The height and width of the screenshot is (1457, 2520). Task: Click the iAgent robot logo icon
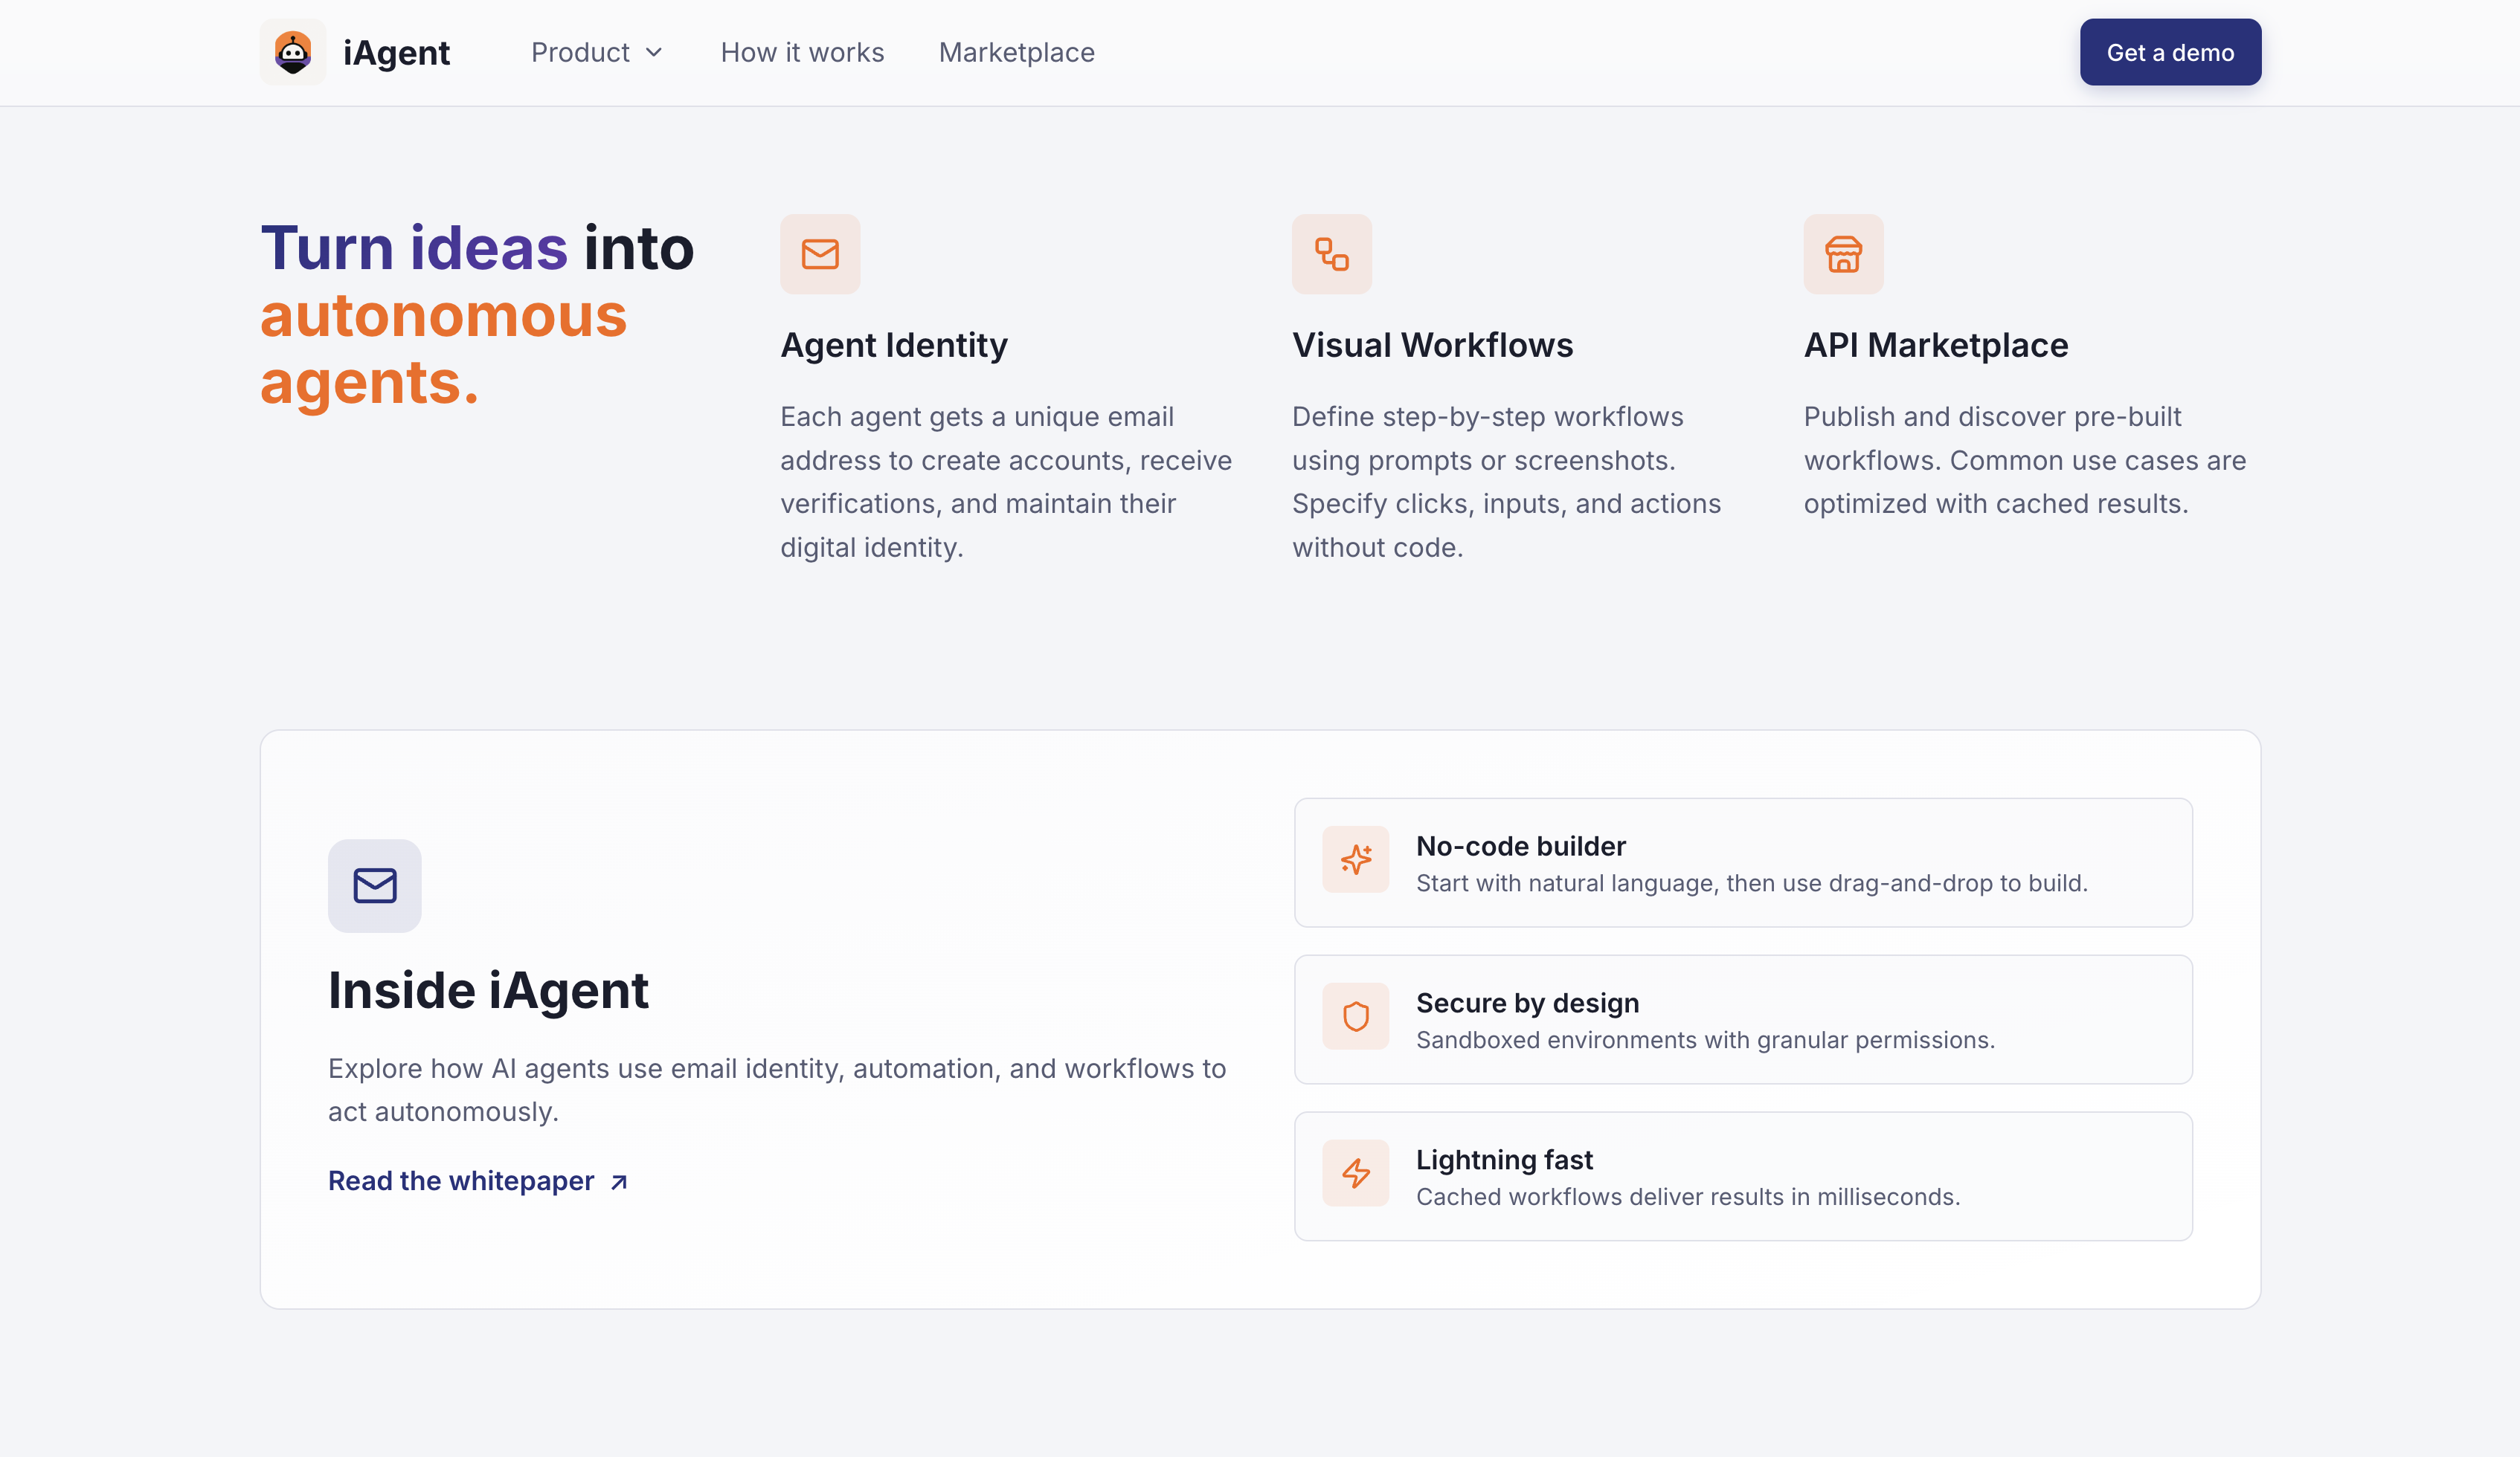coord(292,51)
